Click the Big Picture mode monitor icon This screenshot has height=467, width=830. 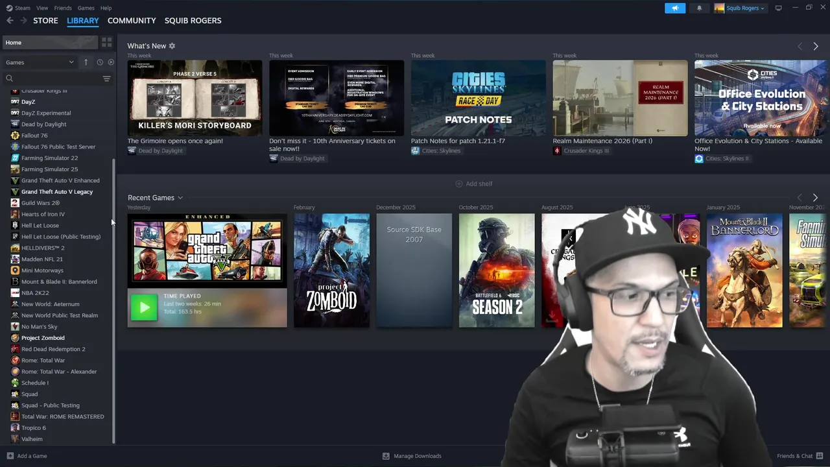tap(779, 8)
